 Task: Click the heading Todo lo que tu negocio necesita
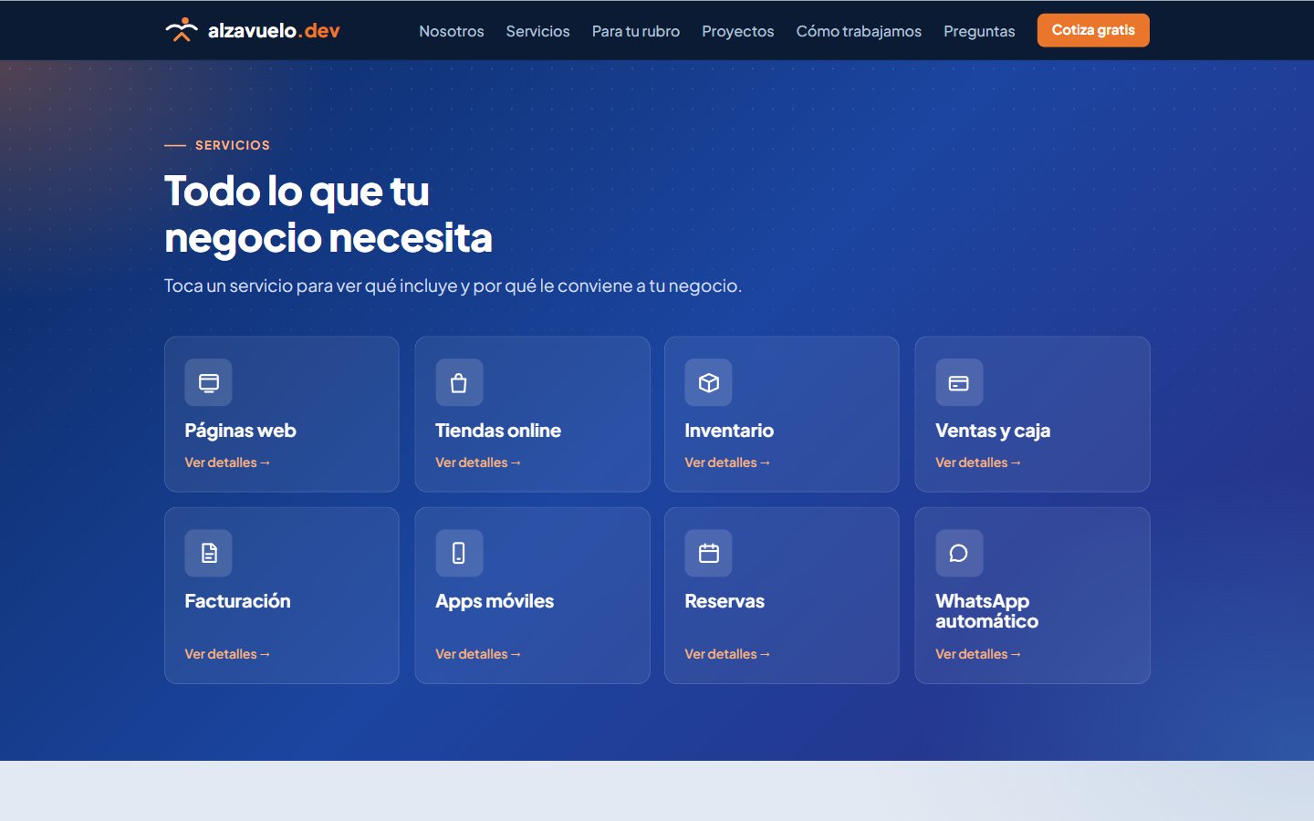(x=328, y=214)
